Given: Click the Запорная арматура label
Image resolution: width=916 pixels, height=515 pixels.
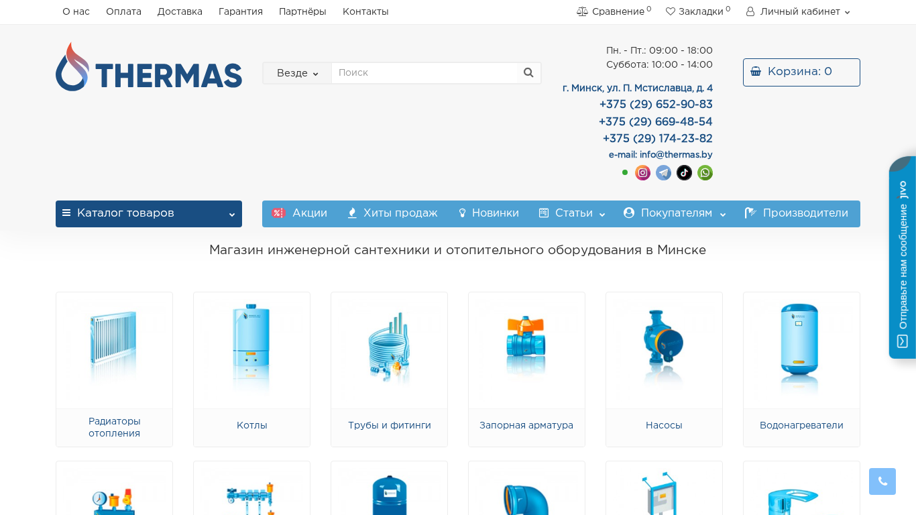Looking at the screenshot, I should (526, 425).
